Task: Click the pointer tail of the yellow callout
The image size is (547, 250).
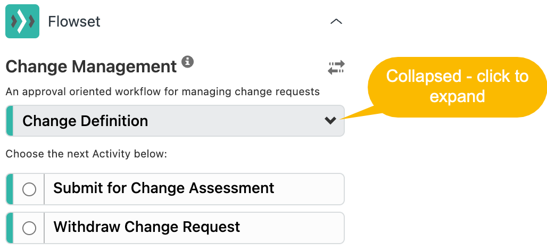Action: [359, 114]
